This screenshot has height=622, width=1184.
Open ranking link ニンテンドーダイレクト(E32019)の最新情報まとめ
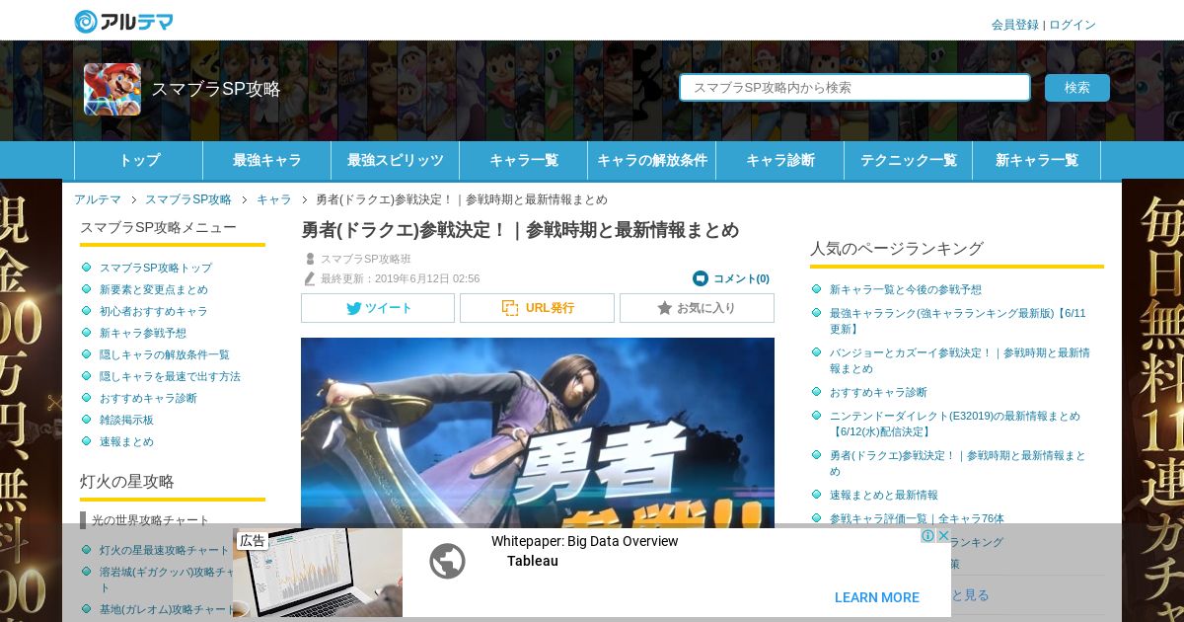955,424
